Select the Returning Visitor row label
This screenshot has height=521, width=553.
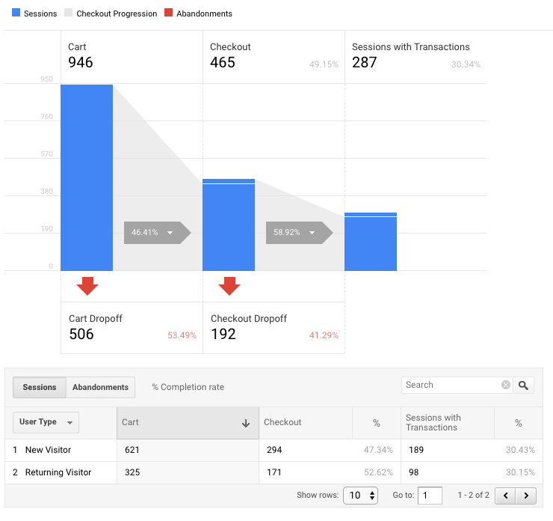[x=58, y=472]
